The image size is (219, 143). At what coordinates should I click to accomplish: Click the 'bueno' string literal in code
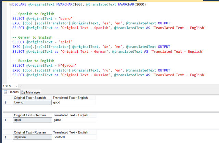pos(65,18)
